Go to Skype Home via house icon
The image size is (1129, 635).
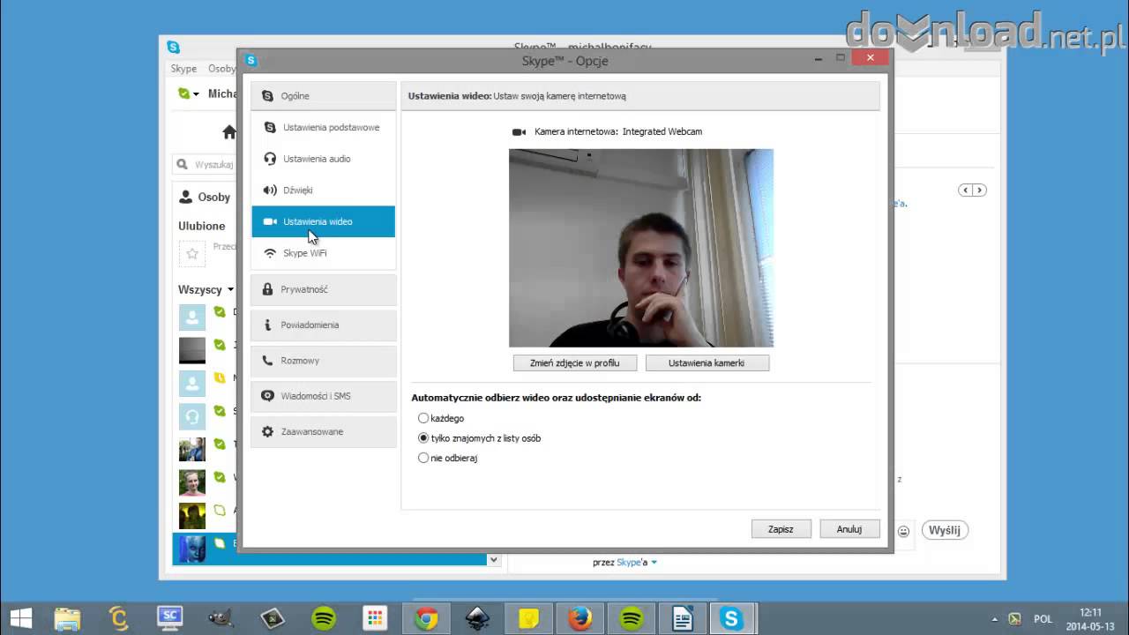pyautogui.click(x=229, y=132)
